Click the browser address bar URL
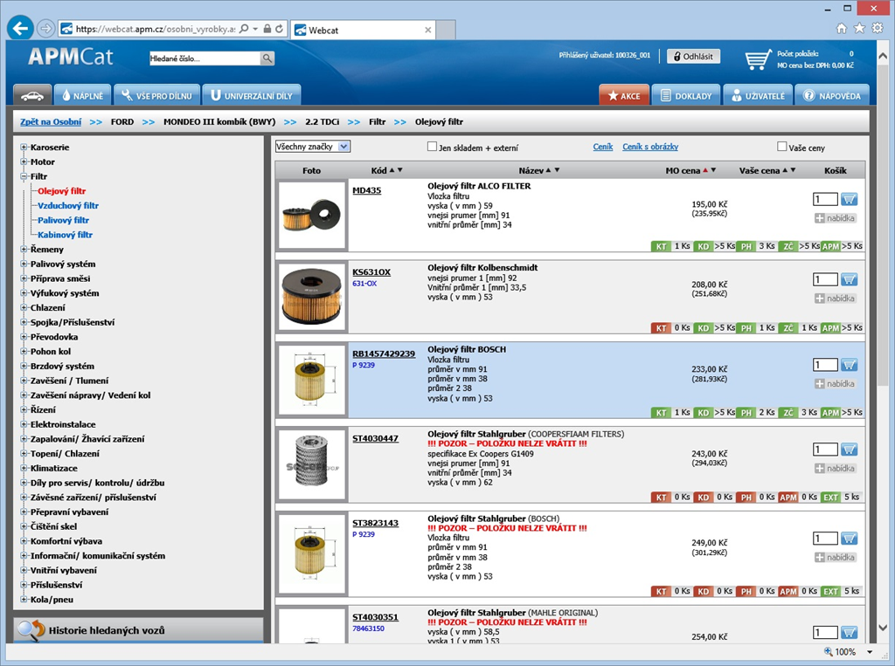The image size is (895, 666). [156, 29]
